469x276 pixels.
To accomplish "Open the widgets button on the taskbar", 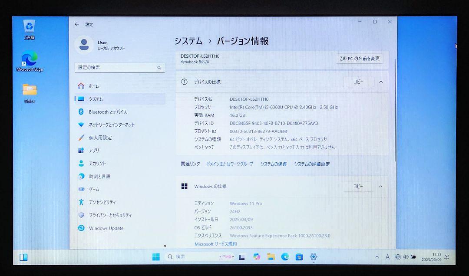I will tap(23, 257).
